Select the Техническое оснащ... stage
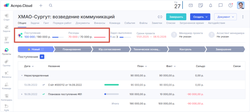This screenshot has width=250, height=112. (x=148, y=49)
